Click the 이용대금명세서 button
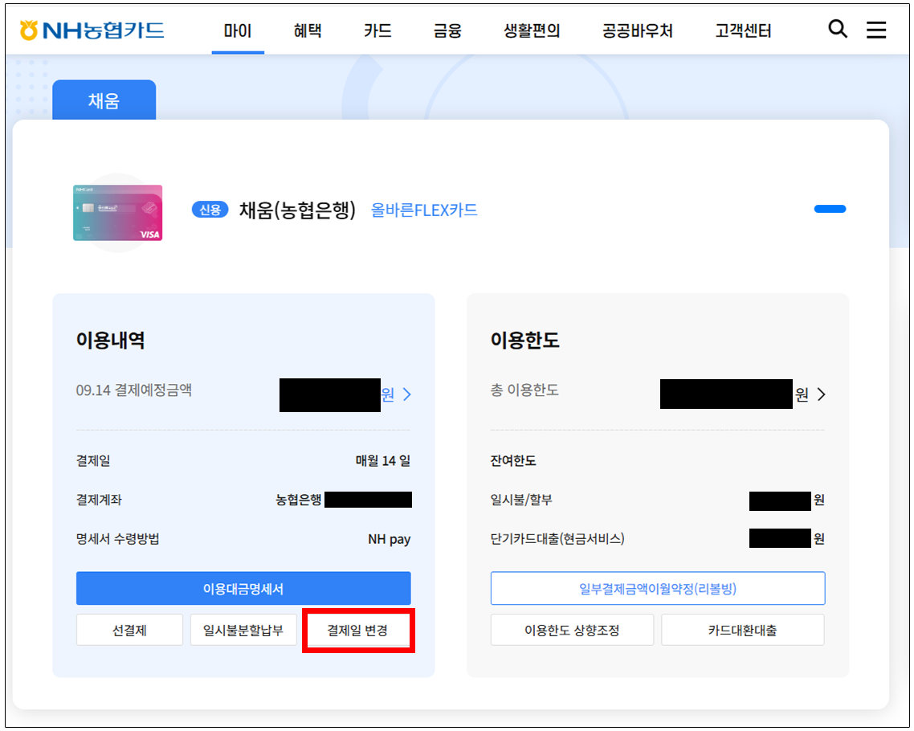This screenshot has height=731, width=914. coord(243,589)
